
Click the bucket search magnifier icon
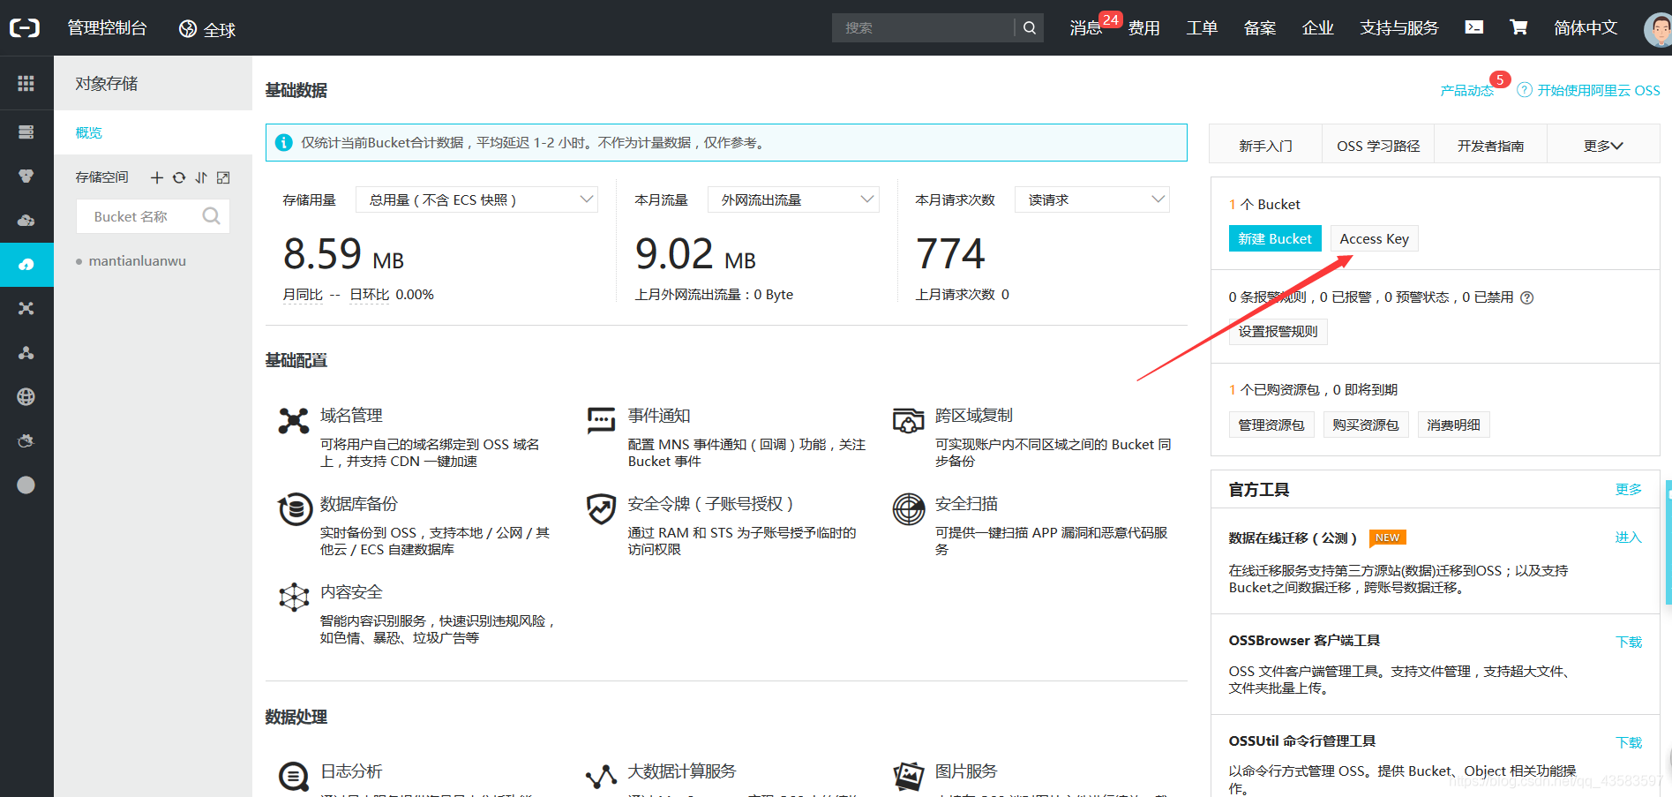[211, 216]
